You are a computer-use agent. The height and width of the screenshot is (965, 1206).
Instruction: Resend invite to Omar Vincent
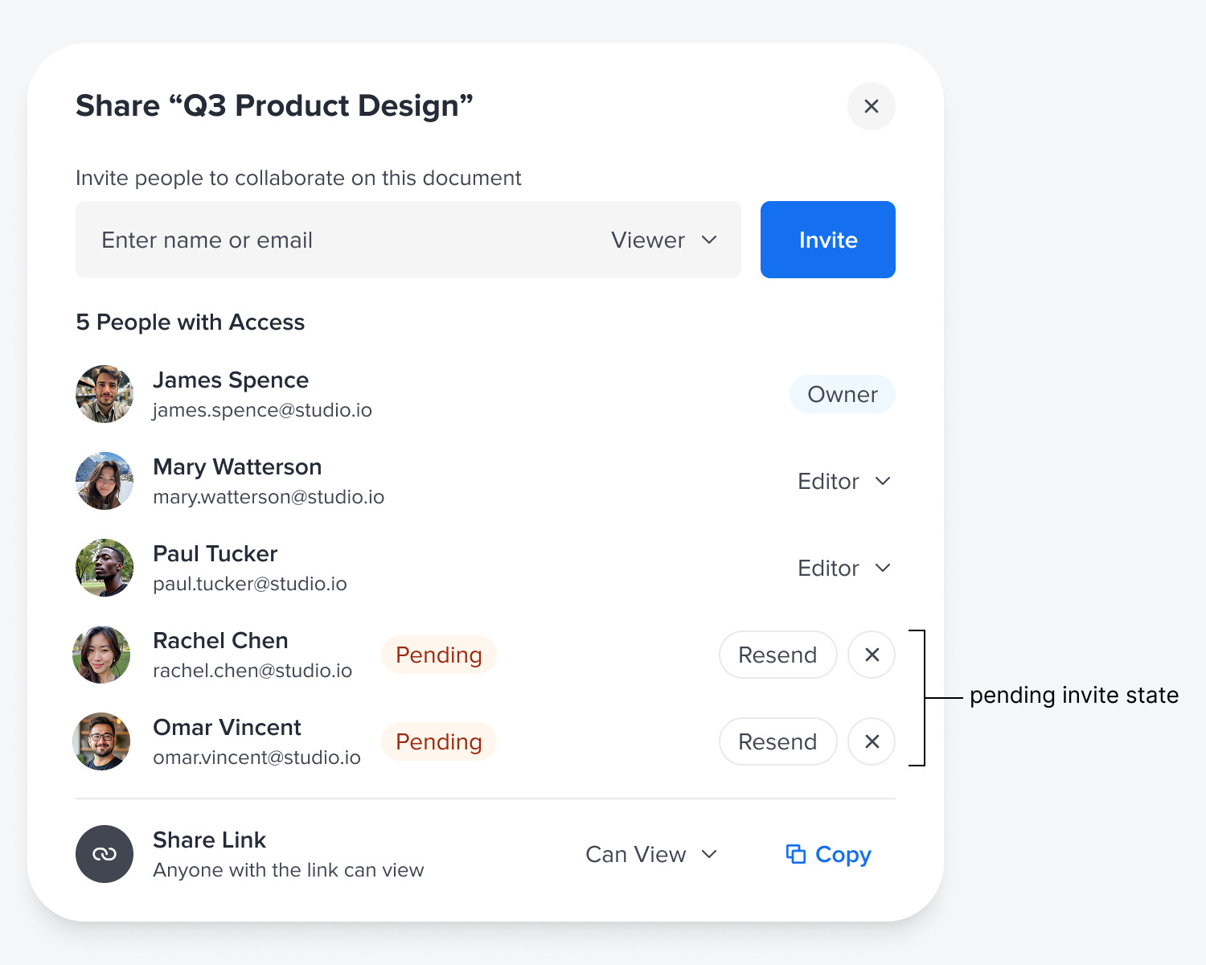777,741
